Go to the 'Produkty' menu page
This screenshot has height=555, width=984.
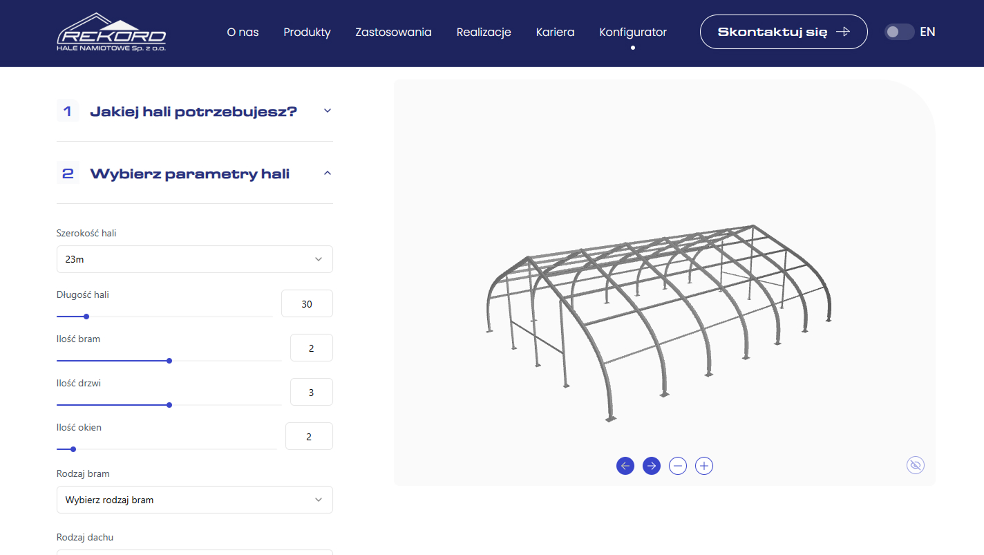tap(307, 32)
